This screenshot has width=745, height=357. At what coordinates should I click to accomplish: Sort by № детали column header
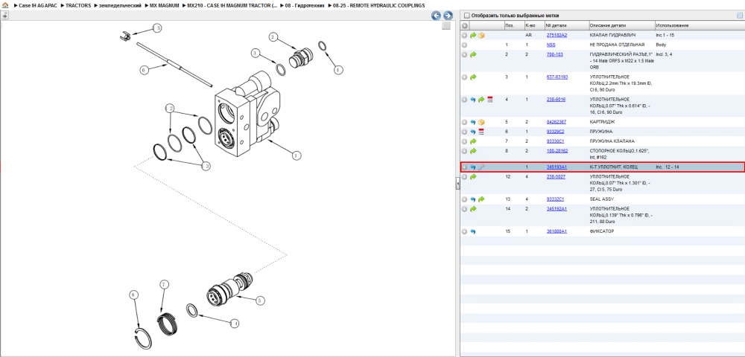[x=566, y=25]
